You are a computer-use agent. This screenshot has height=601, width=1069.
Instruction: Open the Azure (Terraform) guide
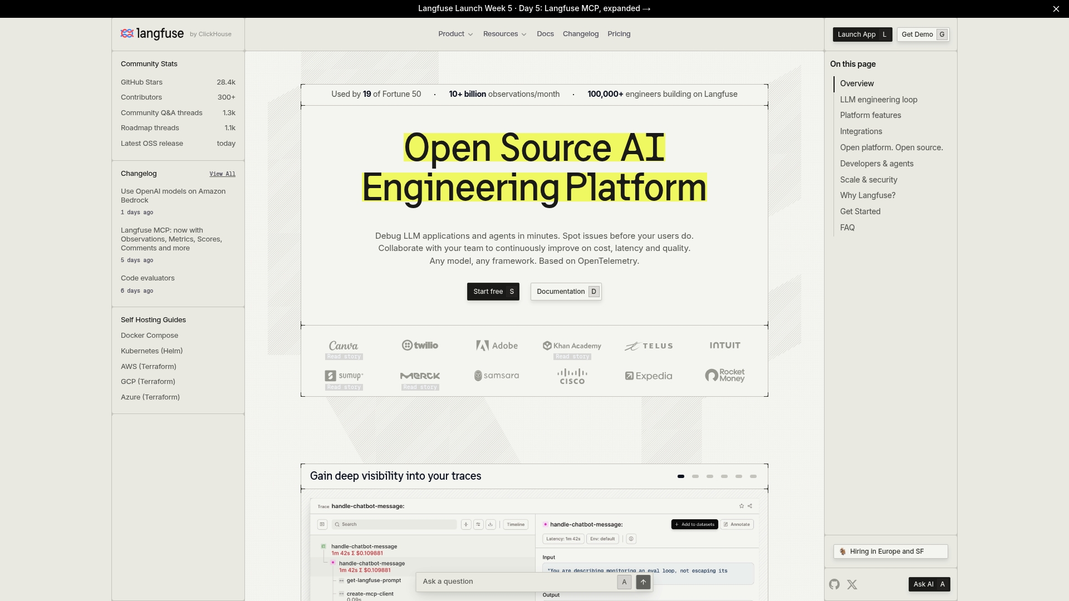click(x=150, y=397)
